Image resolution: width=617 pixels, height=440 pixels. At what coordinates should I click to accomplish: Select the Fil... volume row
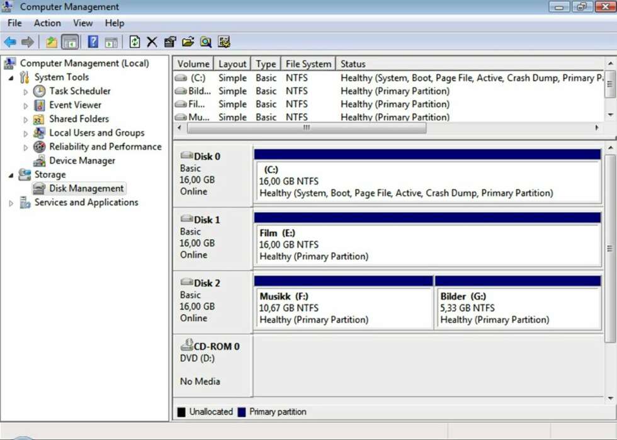tap(389, 104)
